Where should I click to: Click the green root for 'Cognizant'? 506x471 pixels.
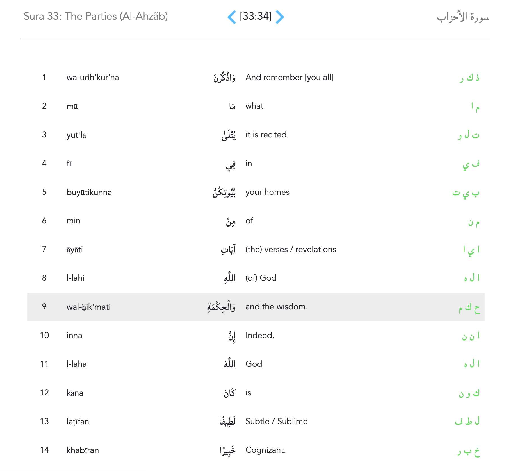click(468, 451)
